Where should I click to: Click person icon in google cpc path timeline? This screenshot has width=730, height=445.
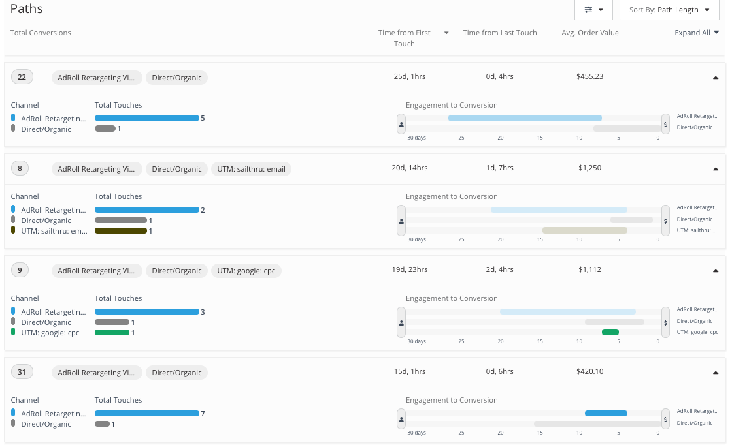pos(401,322)
